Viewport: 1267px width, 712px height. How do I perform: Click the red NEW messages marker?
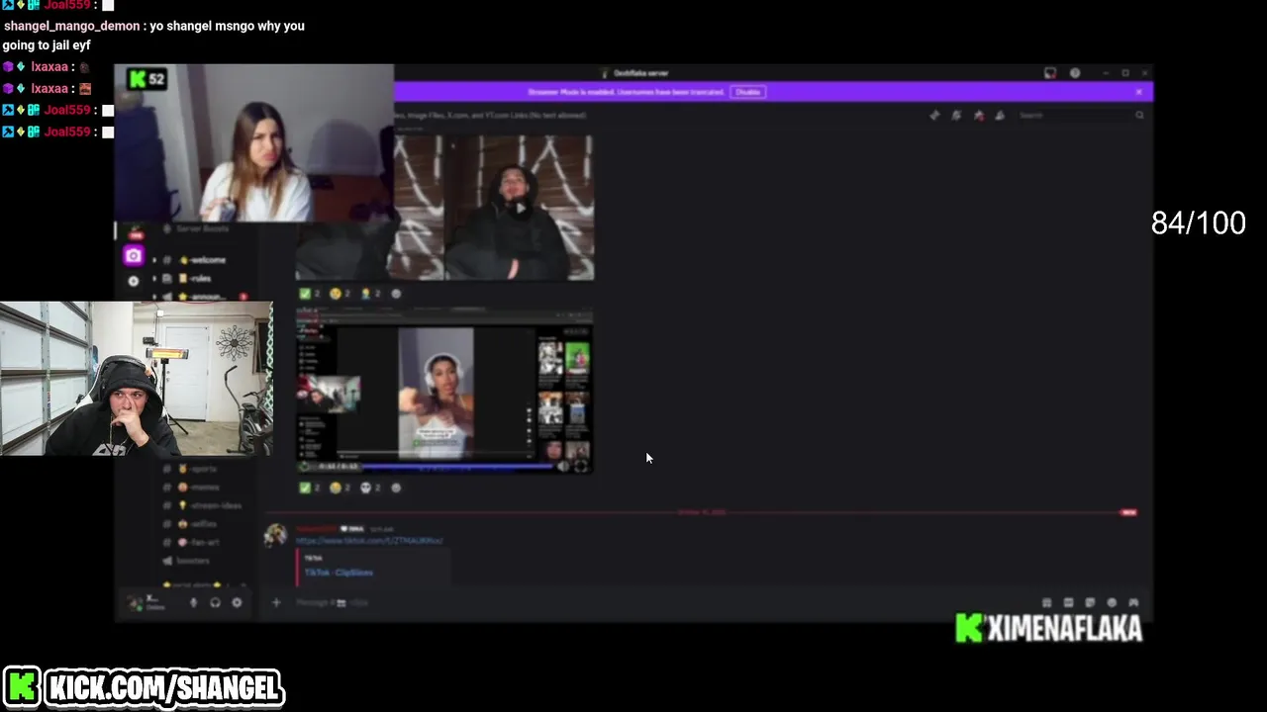pyautogui.click(x=1128, y=512)
